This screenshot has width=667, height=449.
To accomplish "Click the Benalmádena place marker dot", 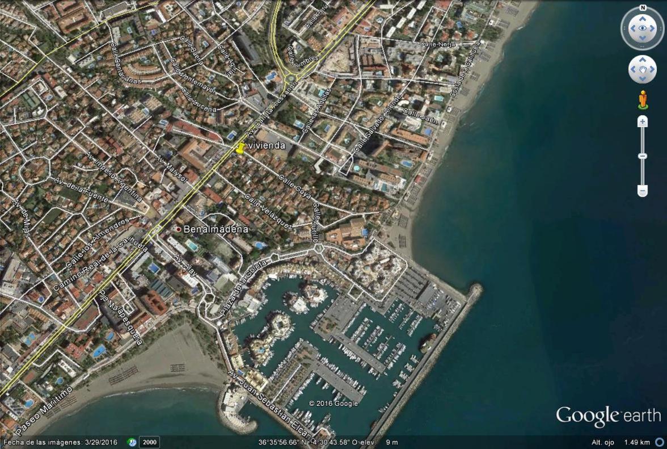I will [x=179, y=229].
